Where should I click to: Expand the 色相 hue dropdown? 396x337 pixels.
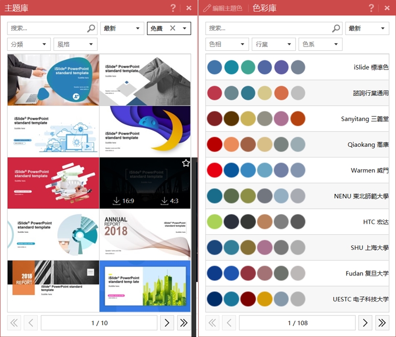pos(227,45)
